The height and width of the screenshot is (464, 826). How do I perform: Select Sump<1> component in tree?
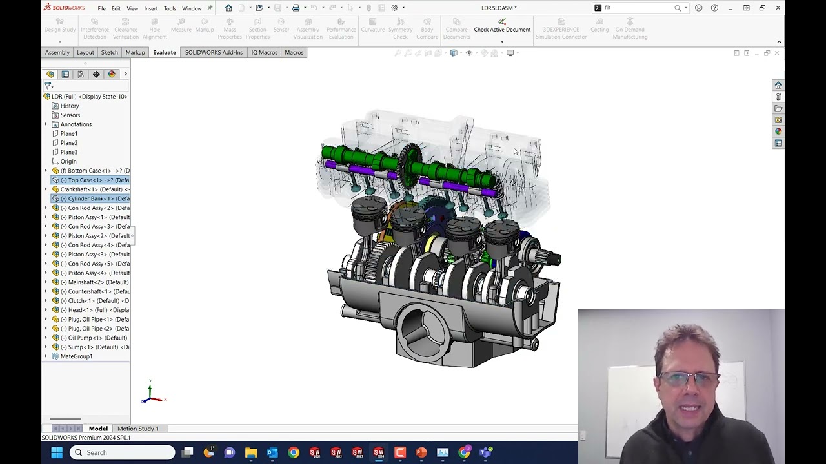(x=90, y=347)
